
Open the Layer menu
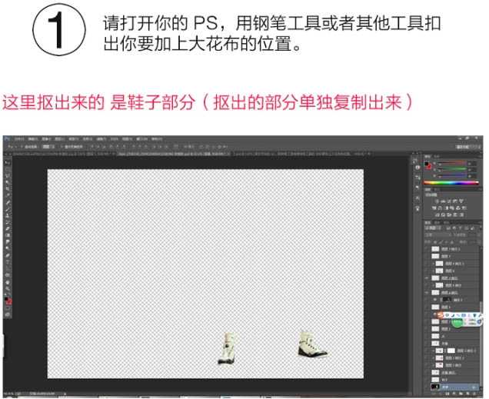tap(59, 138)
